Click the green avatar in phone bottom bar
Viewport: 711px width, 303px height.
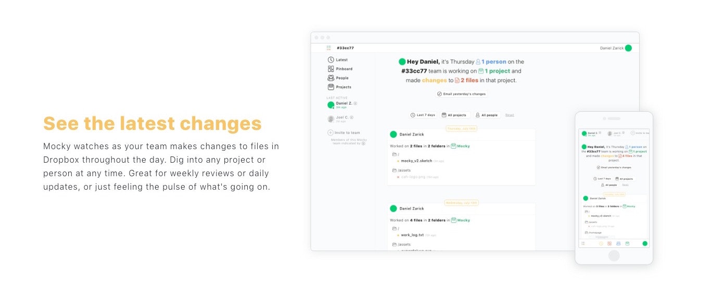645,243
